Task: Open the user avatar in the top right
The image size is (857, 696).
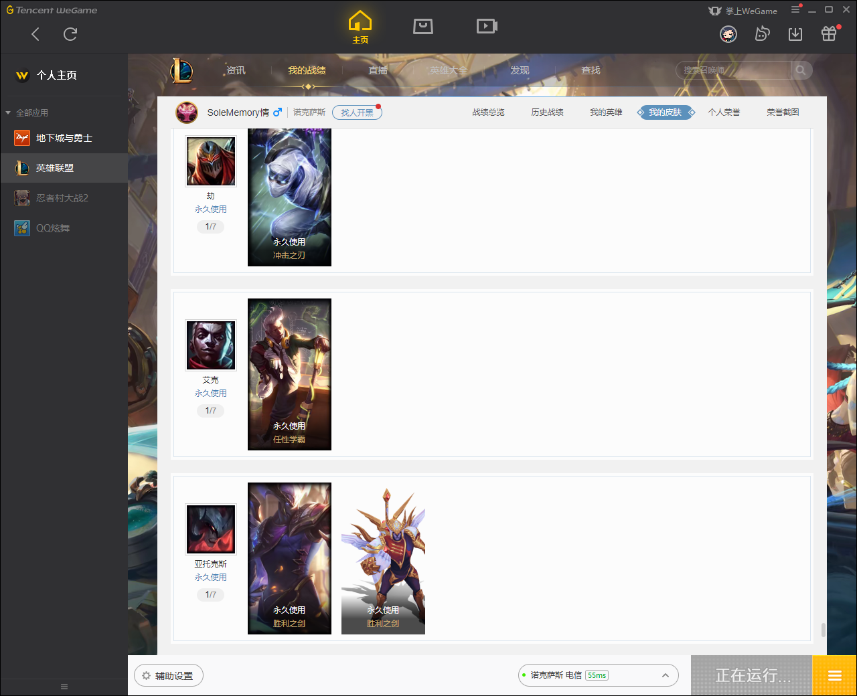Action: tap(728, 34)
